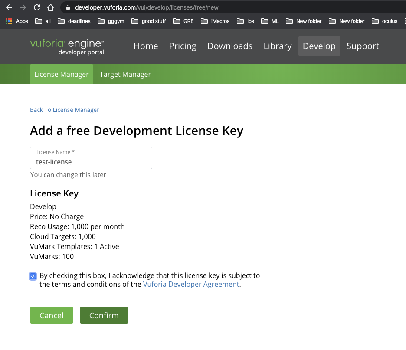Switch to Target Manager tab
The image size is (406, 350).
pyautogui.click(x=125, y=74)
